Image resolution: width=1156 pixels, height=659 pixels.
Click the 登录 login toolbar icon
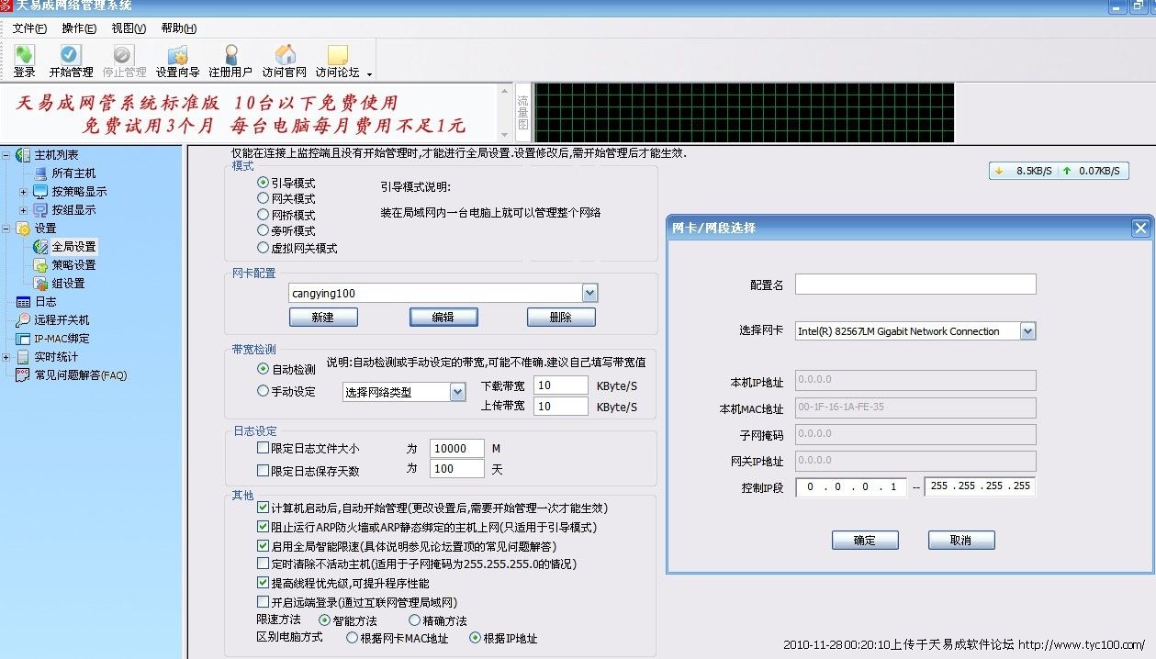tap(25, 61)
